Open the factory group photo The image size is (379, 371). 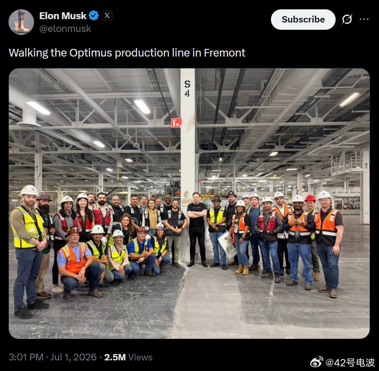pos(189,204)
